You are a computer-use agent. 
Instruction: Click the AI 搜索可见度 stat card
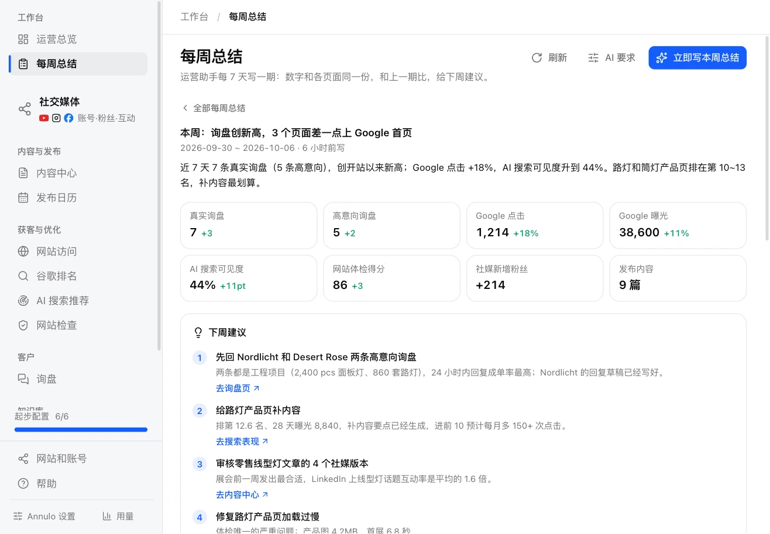click(x=249, y=278)
